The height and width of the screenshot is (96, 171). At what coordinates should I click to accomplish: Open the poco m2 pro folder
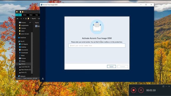coord(25,34)
